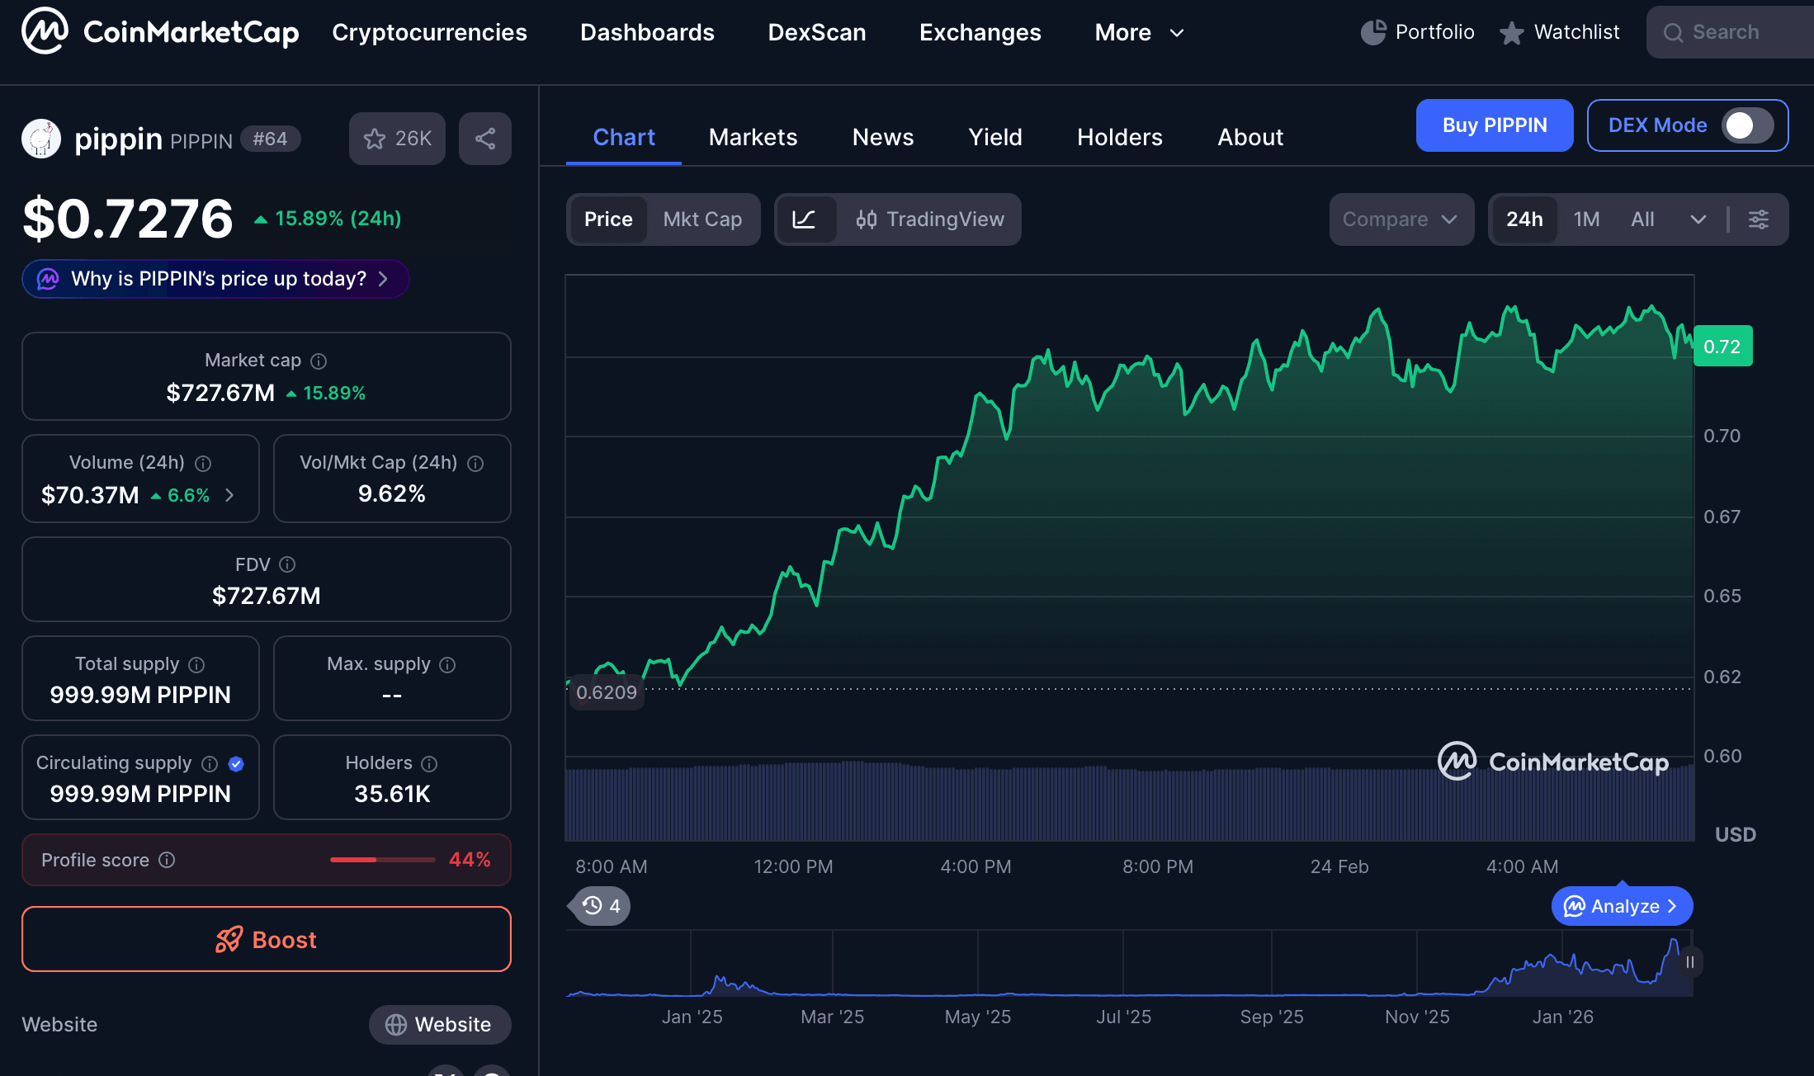Click the Buy PIPPIN button

[1494, 125]
